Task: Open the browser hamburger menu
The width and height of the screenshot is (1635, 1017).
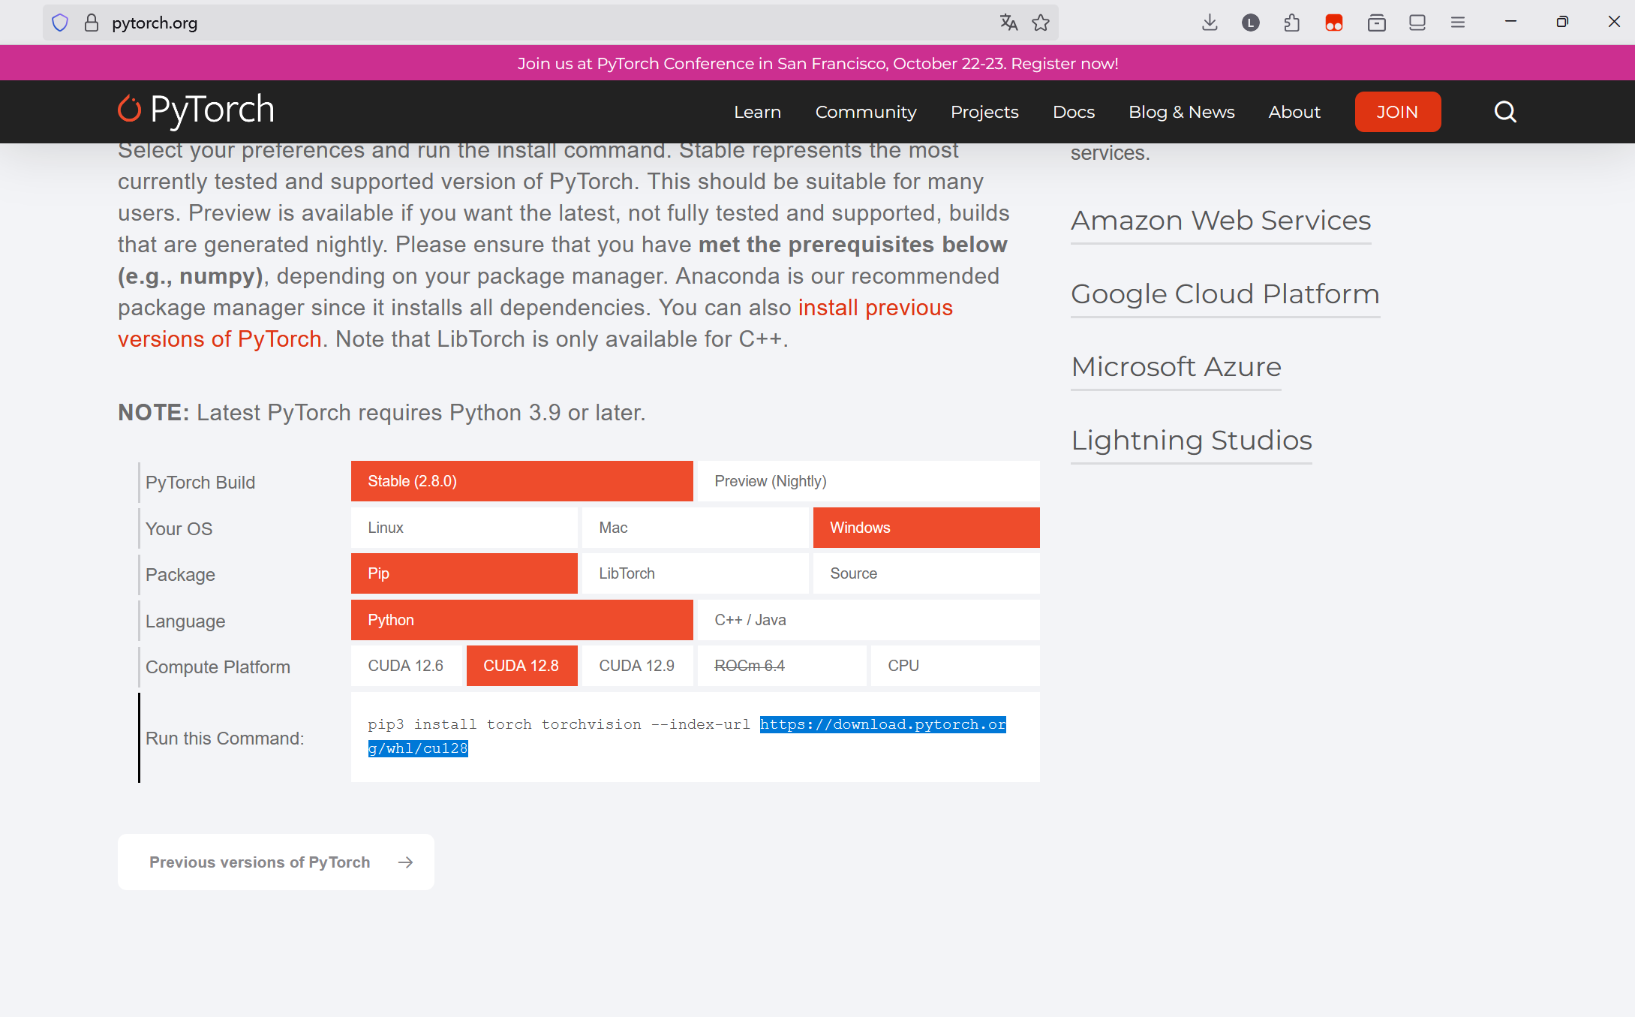Action: (1458, 23)
